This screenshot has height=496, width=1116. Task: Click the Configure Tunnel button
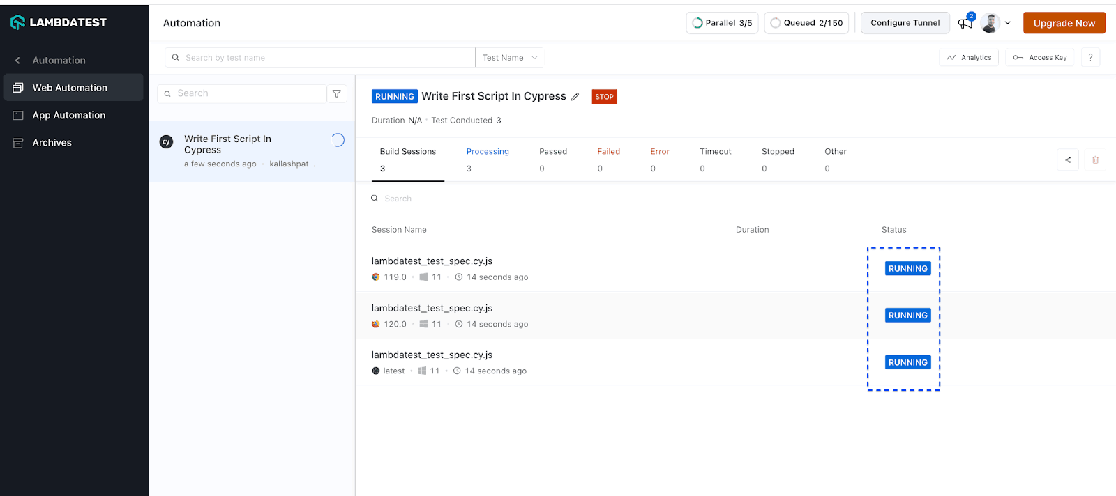tap(905, 23)
